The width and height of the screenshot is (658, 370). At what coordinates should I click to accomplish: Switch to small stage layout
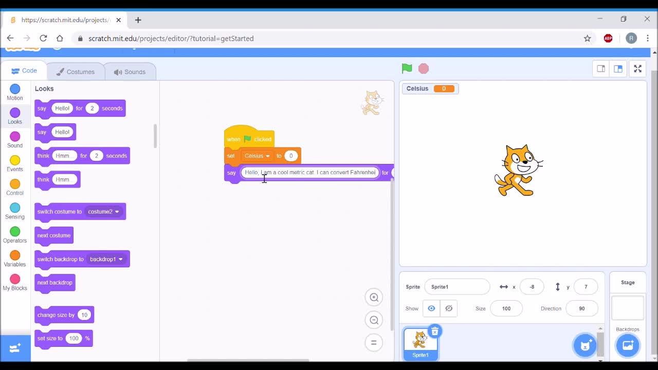pyautogui.click(x=601, y=69)
